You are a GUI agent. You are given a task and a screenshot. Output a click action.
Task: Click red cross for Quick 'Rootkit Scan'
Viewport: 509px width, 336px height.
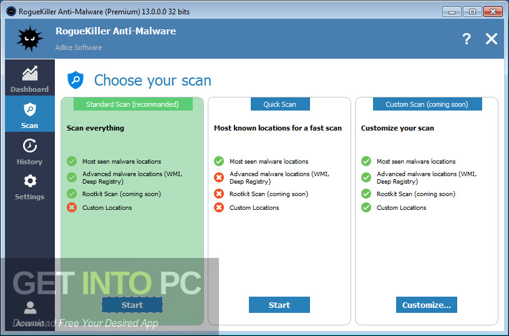219,194
